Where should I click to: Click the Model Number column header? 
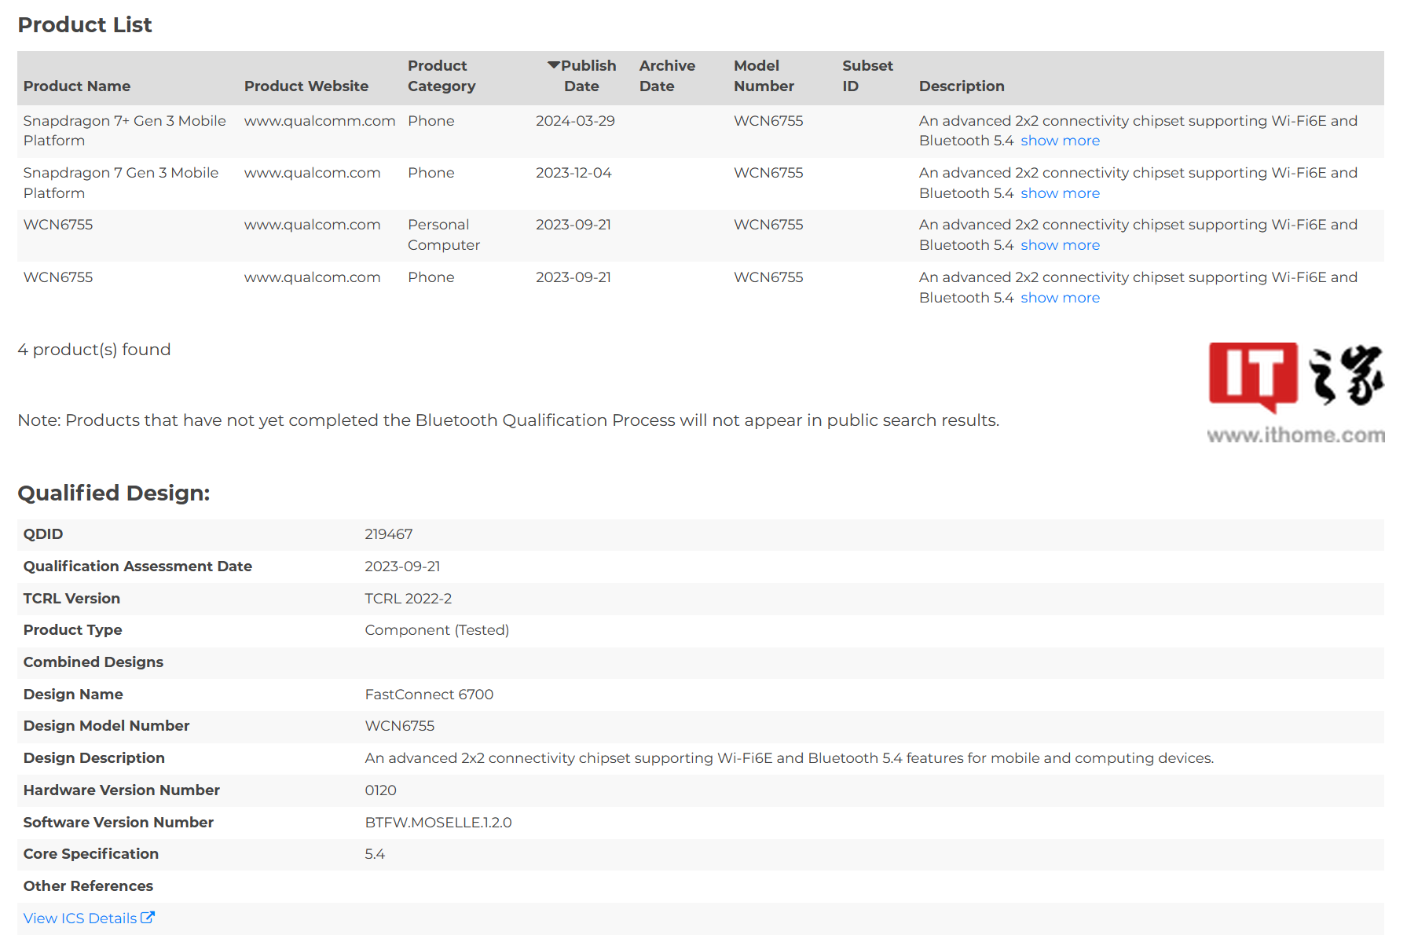[x=764, y=76]
